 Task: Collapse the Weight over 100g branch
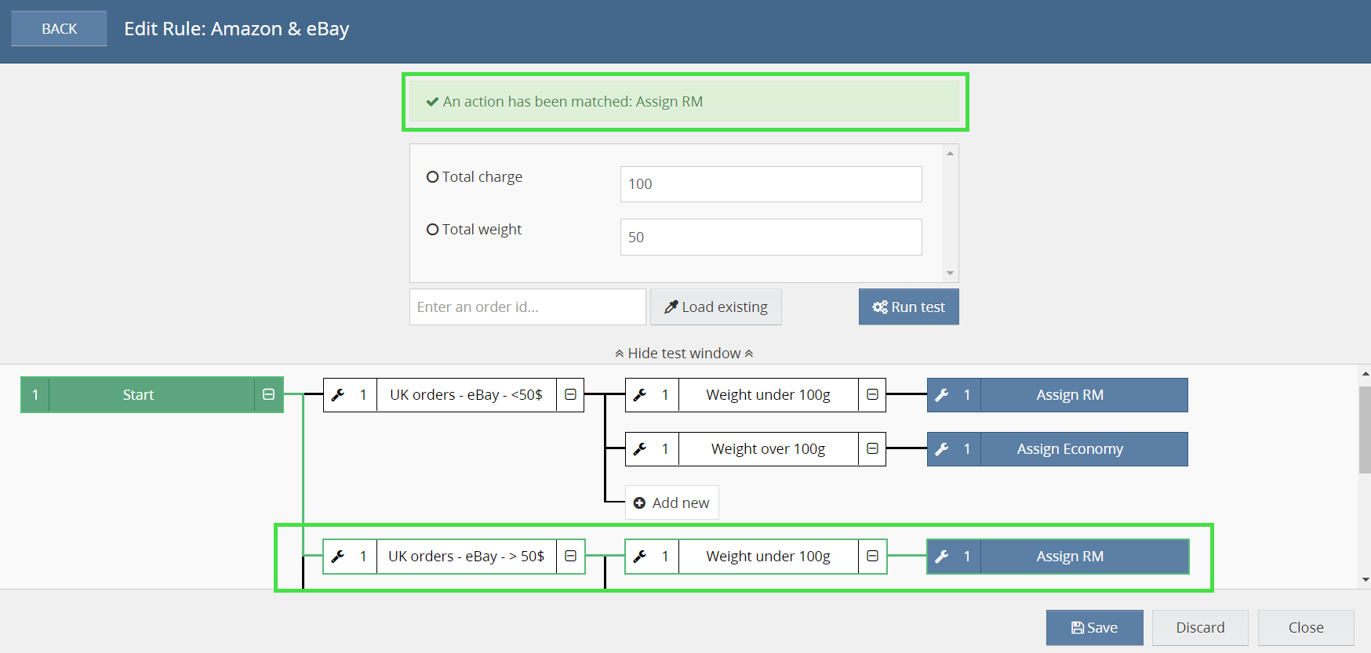click(x=872, y=449)
